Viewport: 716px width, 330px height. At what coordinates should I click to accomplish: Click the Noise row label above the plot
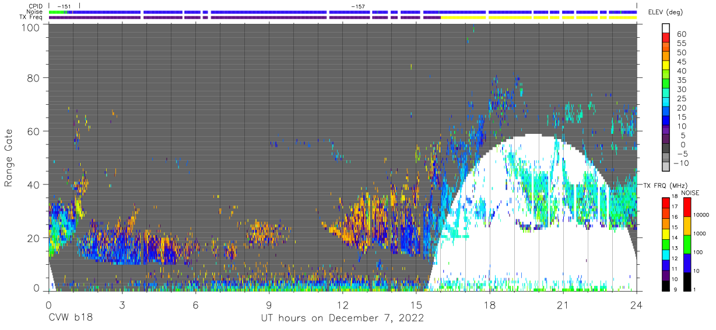[35, 12]
